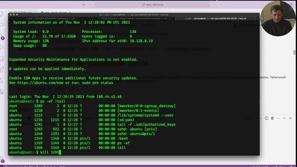Select the first terminal window tab
This screenshot has width=297, height=167.
(51, 19)
